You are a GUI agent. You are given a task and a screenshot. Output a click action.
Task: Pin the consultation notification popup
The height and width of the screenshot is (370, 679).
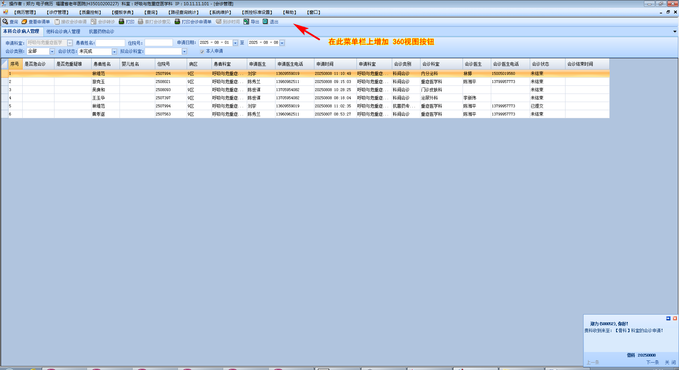(x=668, y=318)
